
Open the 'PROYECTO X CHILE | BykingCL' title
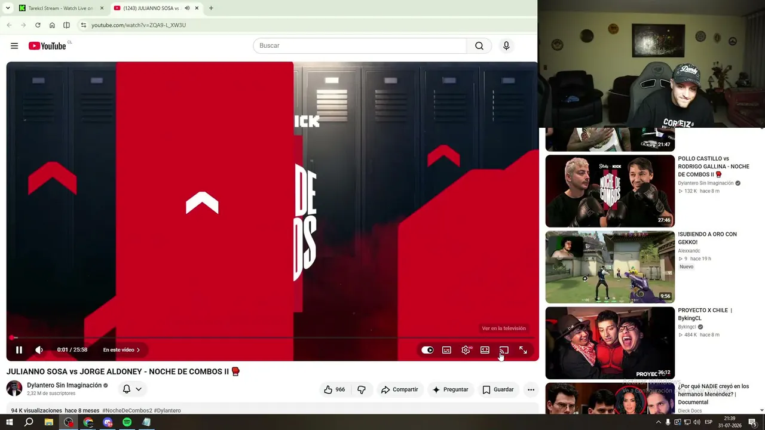(x=705, y=314)
